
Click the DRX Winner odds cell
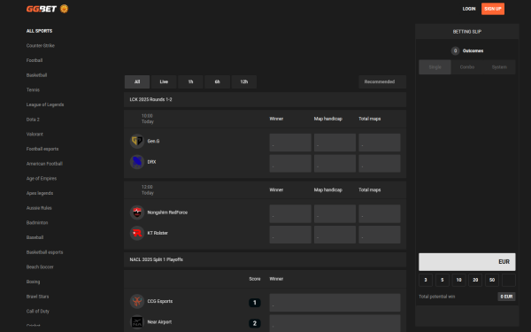point(290,163)
